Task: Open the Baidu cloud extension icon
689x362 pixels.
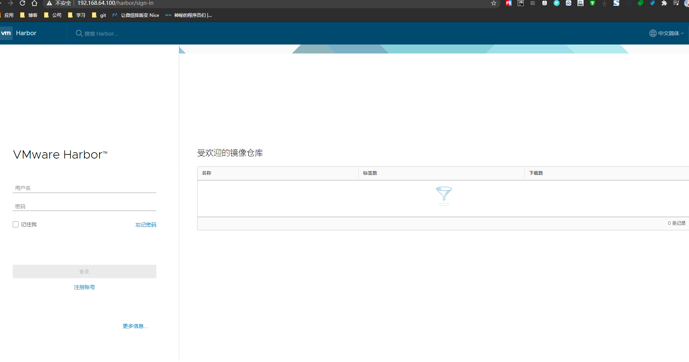Action: [x=569, y=3]
